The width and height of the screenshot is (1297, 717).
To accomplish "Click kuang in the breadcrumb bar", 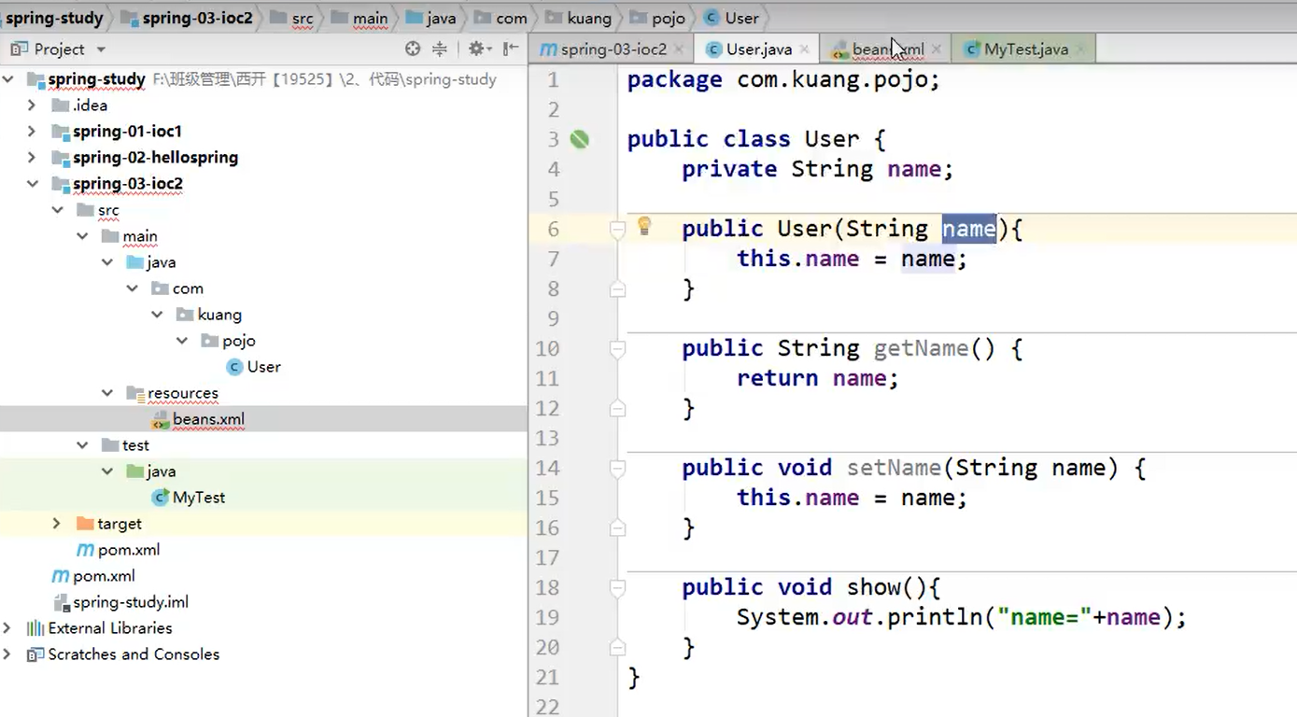I will click(578, 18).
